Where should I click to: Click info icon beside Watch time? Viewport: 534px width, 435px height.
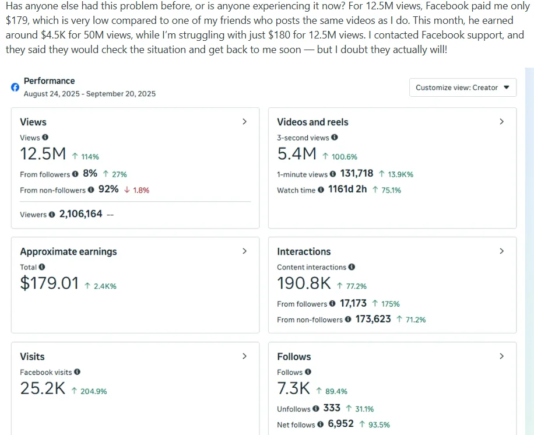click(321, 190)
